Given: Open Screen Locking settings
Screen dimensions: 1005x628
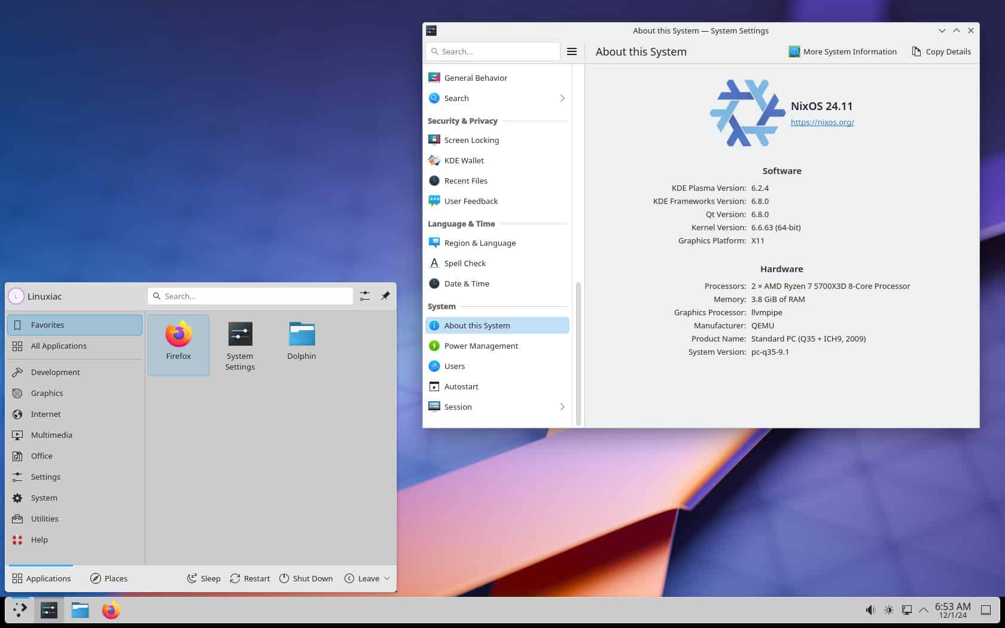Looking at the screenshot, I should [471, 139].
